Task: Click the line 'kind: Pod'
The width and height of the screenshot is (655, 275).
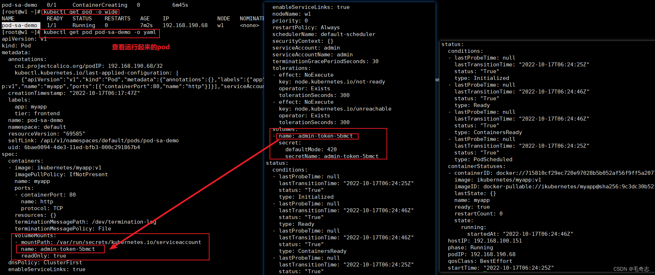Action: 16,46
